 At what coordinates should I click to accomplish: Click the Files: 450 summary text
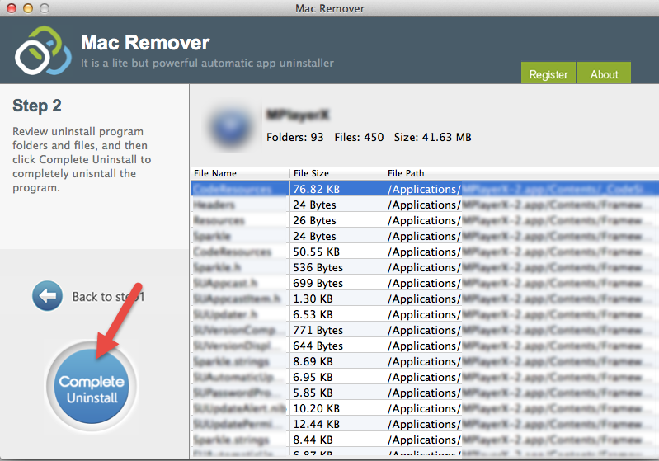[359, 137]
